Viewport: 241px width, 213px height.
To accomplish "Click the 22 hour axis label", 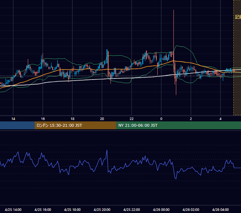I will click(131, 119).
